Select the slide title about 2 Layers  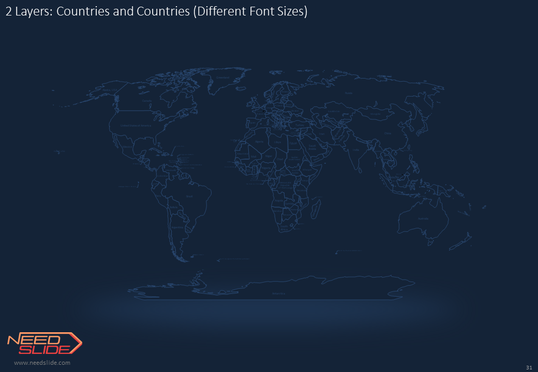(x=156, y=11)
